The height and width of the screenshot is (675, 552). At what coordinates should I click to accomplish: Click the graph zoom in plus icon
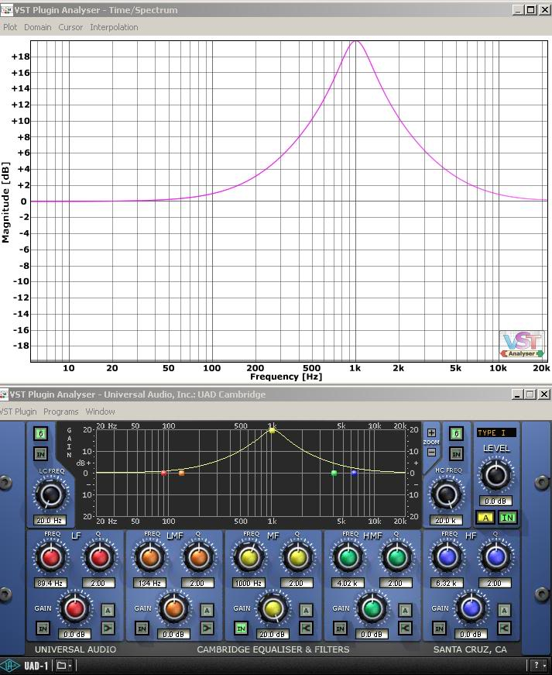[x=431, y=433]
